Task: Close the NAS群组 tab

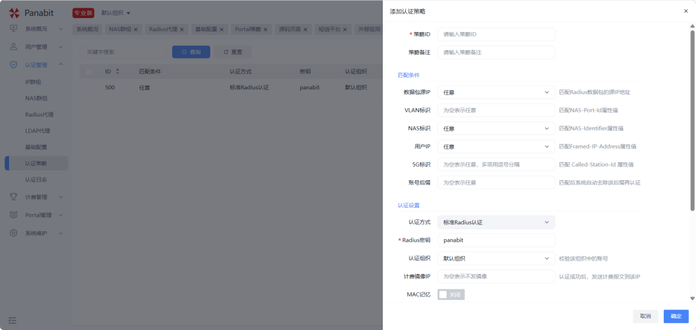Action: [136, 29]
